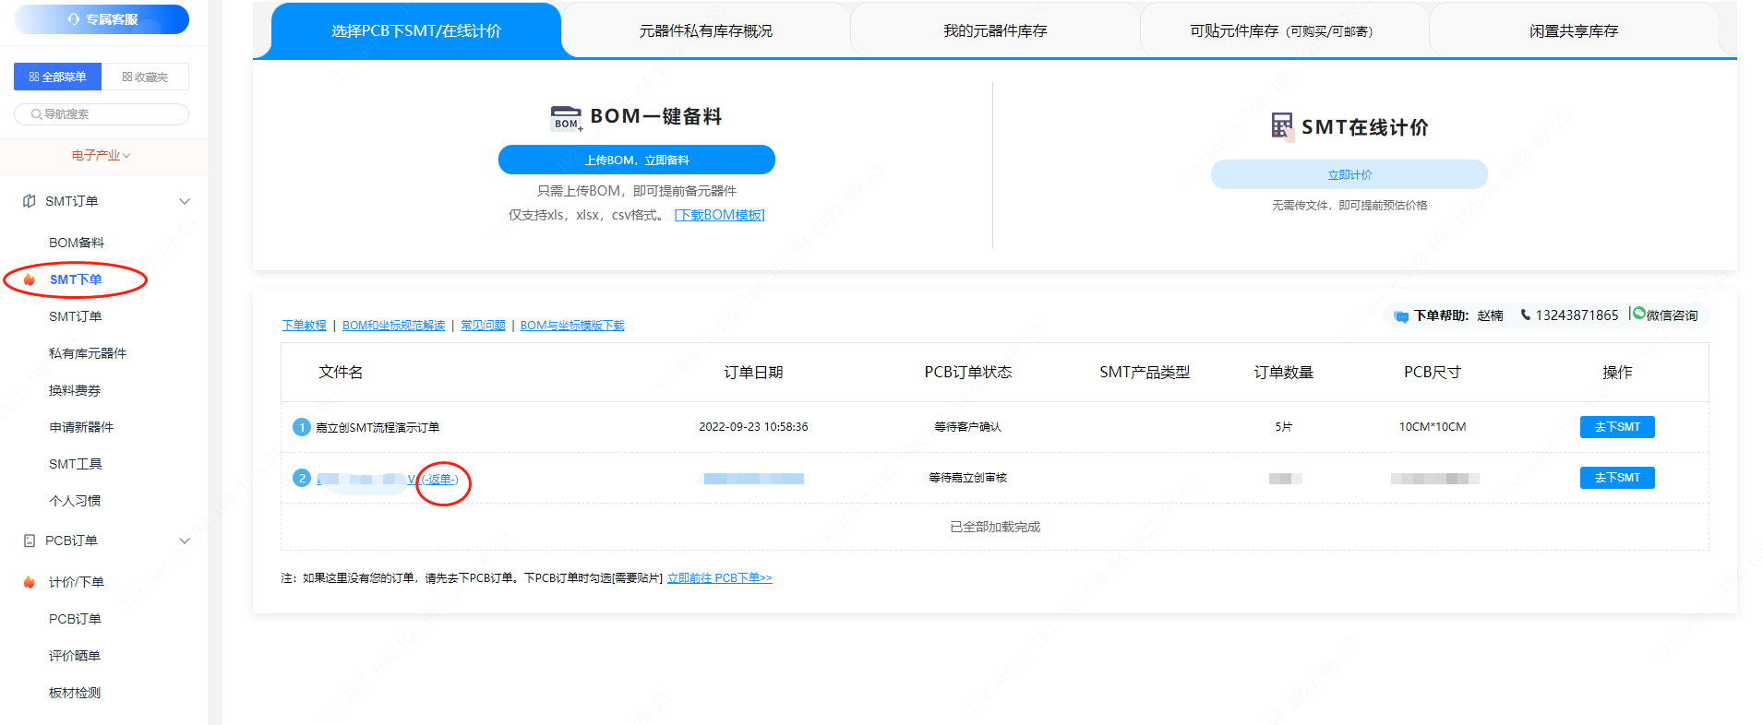Click the SMT在线计价 calculator icon
Viewport: 1763px width, 725px height.
[1281, 125]
